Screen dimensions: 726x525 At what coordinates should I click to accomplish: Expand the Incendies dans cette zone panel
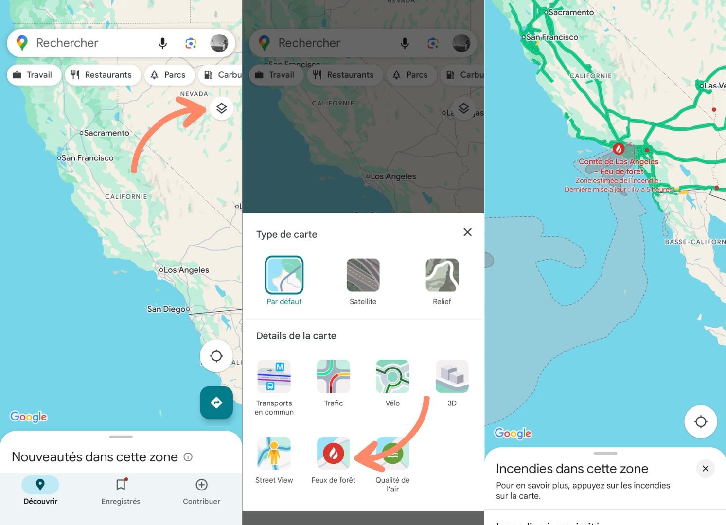point(605,453)
